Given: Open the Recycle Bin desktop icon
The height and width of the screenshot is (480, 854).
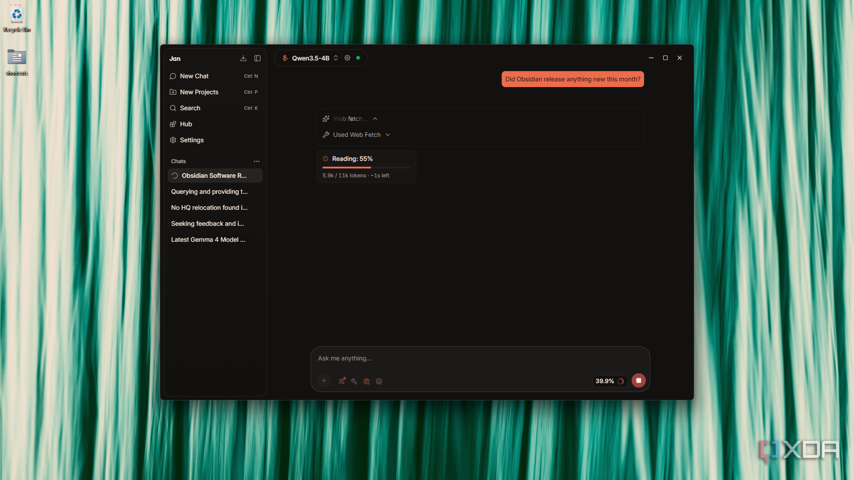Looking at the screenshot, I should [17, 19].
